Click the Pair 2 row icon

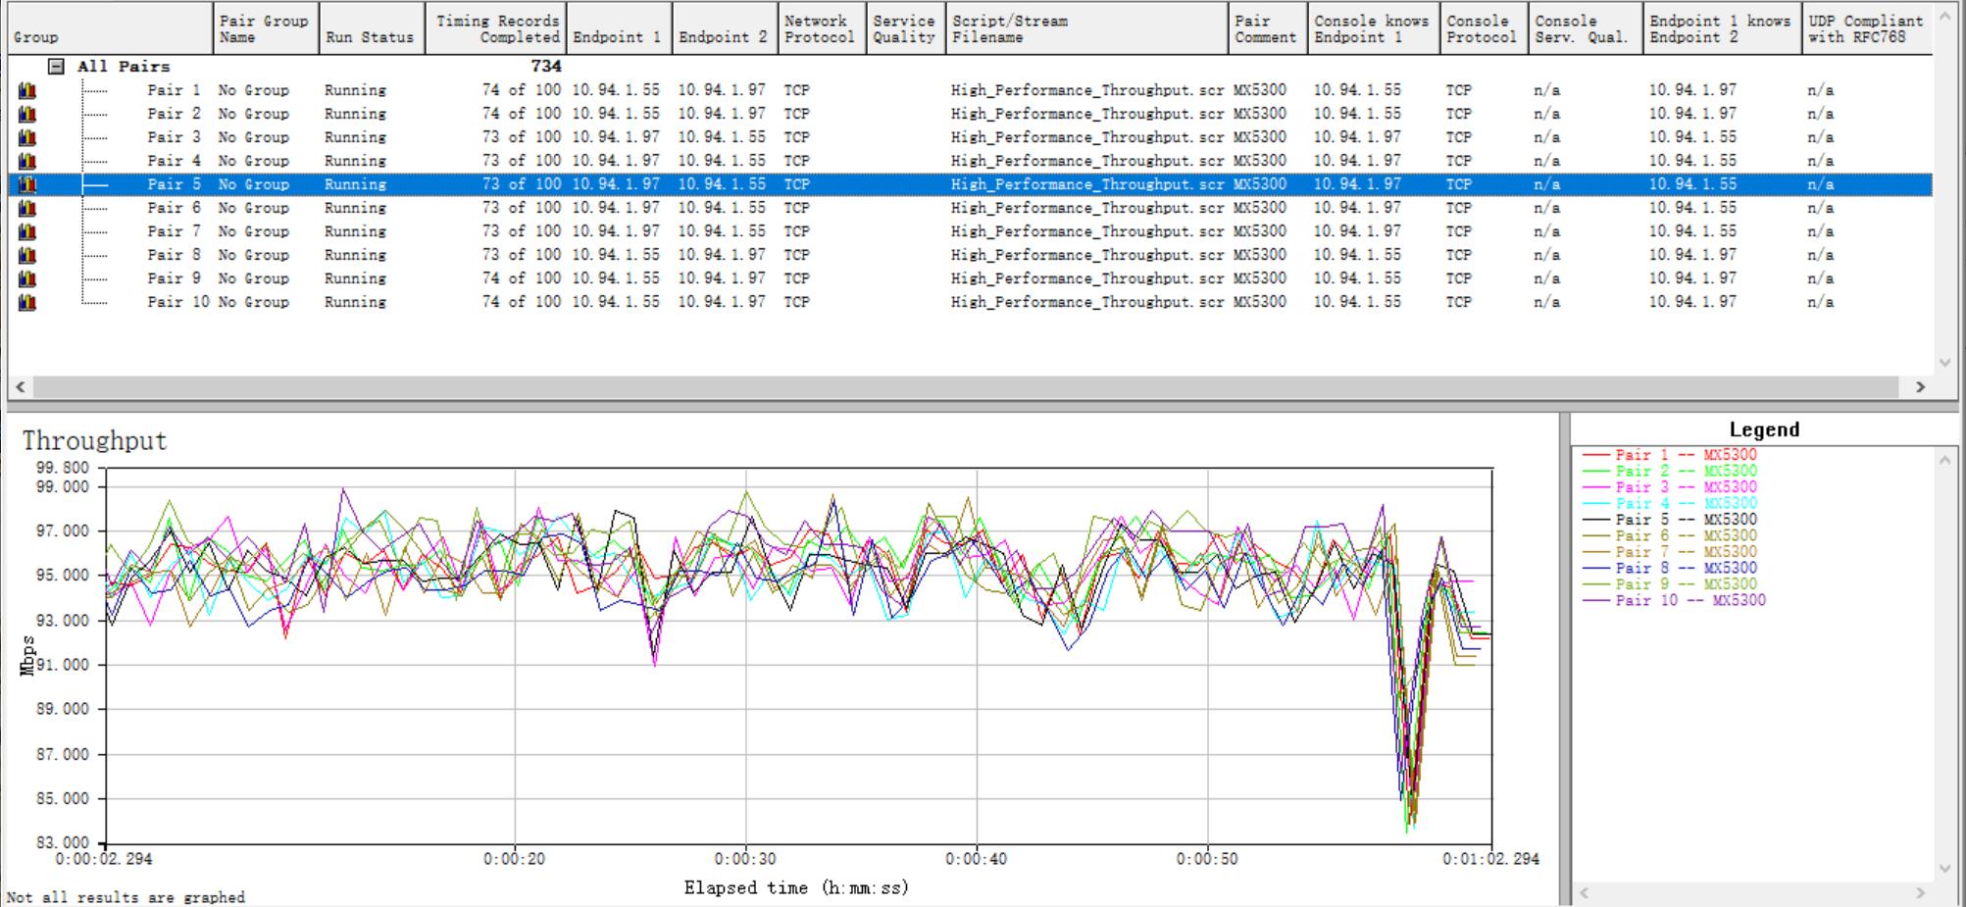[x=27, y=114]
